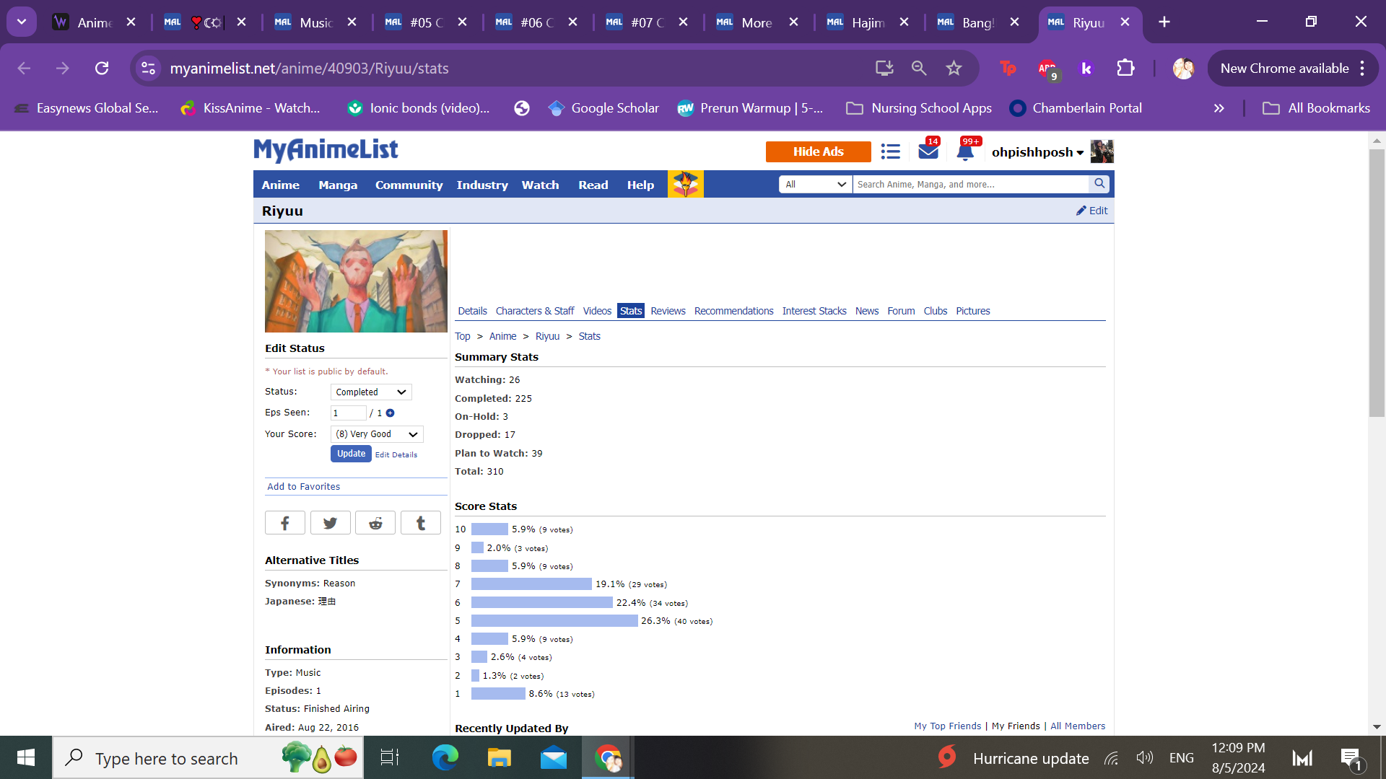Click Edit Details link
This screenshot has height=779, width=1386.
click(396, 455)
